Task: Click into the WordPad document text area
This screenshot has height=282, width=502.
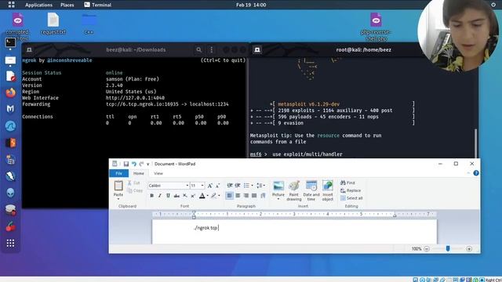Action: [294, 232]
